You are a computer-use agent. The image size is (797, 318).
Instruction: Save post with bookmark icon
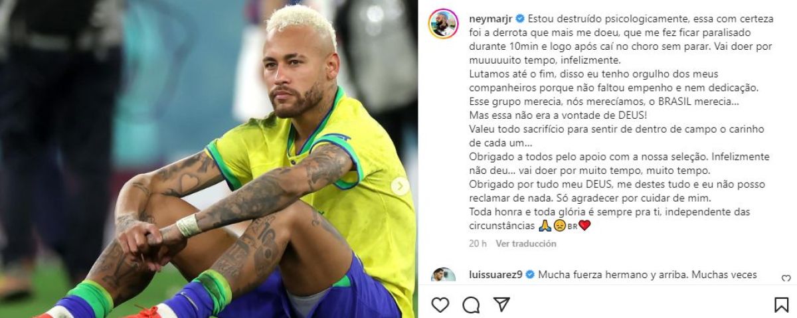782,305
